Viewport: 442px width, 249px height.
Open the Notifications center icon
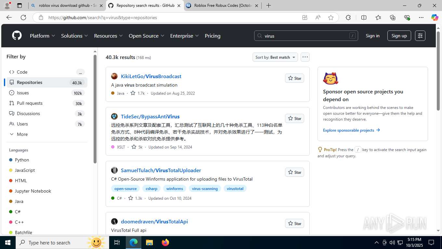(431, 243)
